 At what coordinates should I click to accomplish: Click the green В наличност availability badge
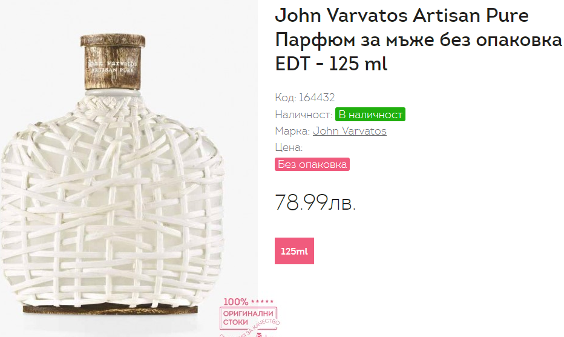coord(370,115)
